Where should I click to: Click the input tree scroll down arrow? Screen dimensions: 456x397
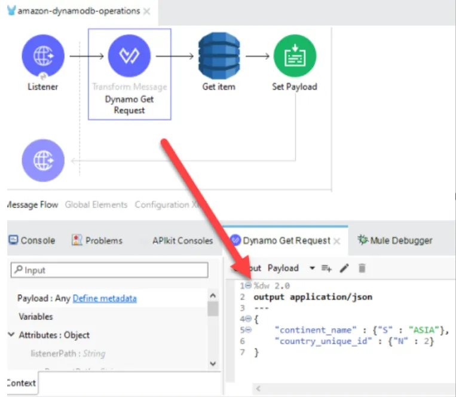213,364
